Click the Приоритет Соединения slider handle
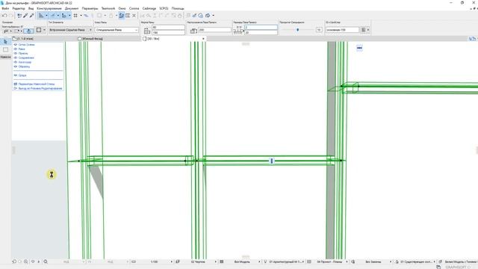 tap(297, 30)
